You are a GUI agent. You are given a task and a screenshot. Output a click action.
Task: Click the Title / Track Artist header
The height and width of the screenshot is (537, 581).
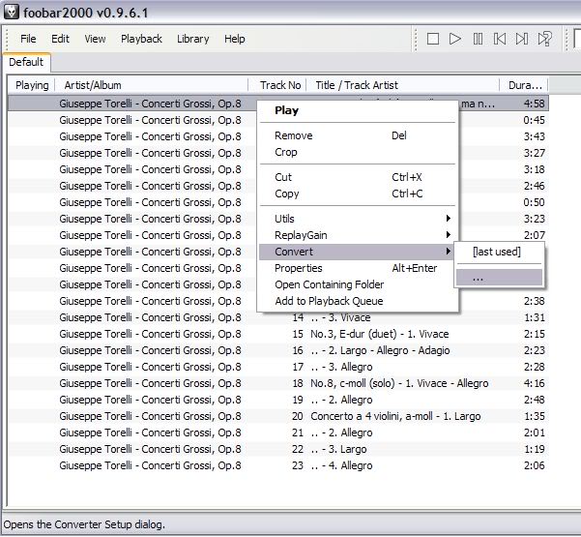403,85
